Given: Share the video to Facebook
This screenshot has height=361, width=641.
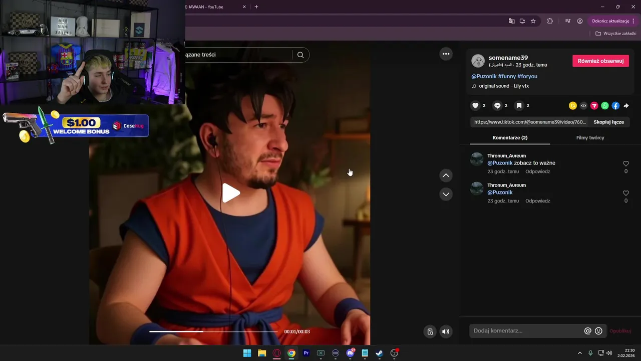Looking at the screenshot, I should pyautogui.click(x=615, y=105).
